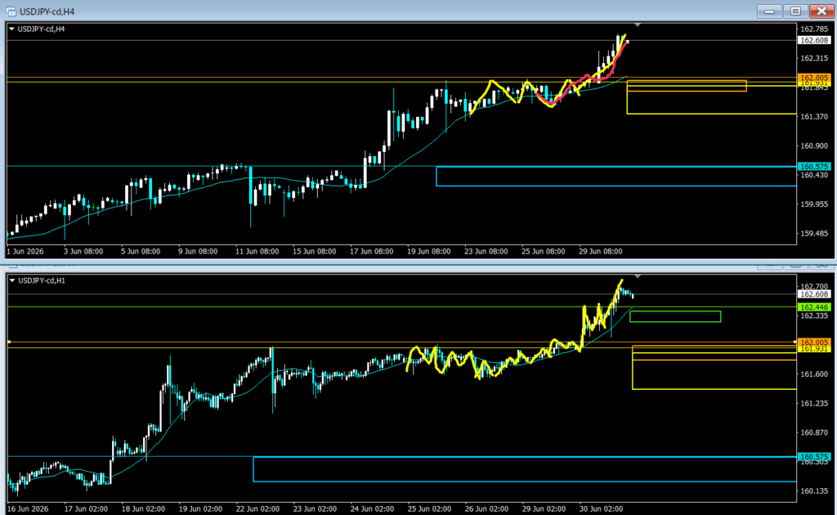This screenshot has height=515, width=837.
Task: Click the chart shift triangle marker in H1 chart
Action: coord(638,276)
